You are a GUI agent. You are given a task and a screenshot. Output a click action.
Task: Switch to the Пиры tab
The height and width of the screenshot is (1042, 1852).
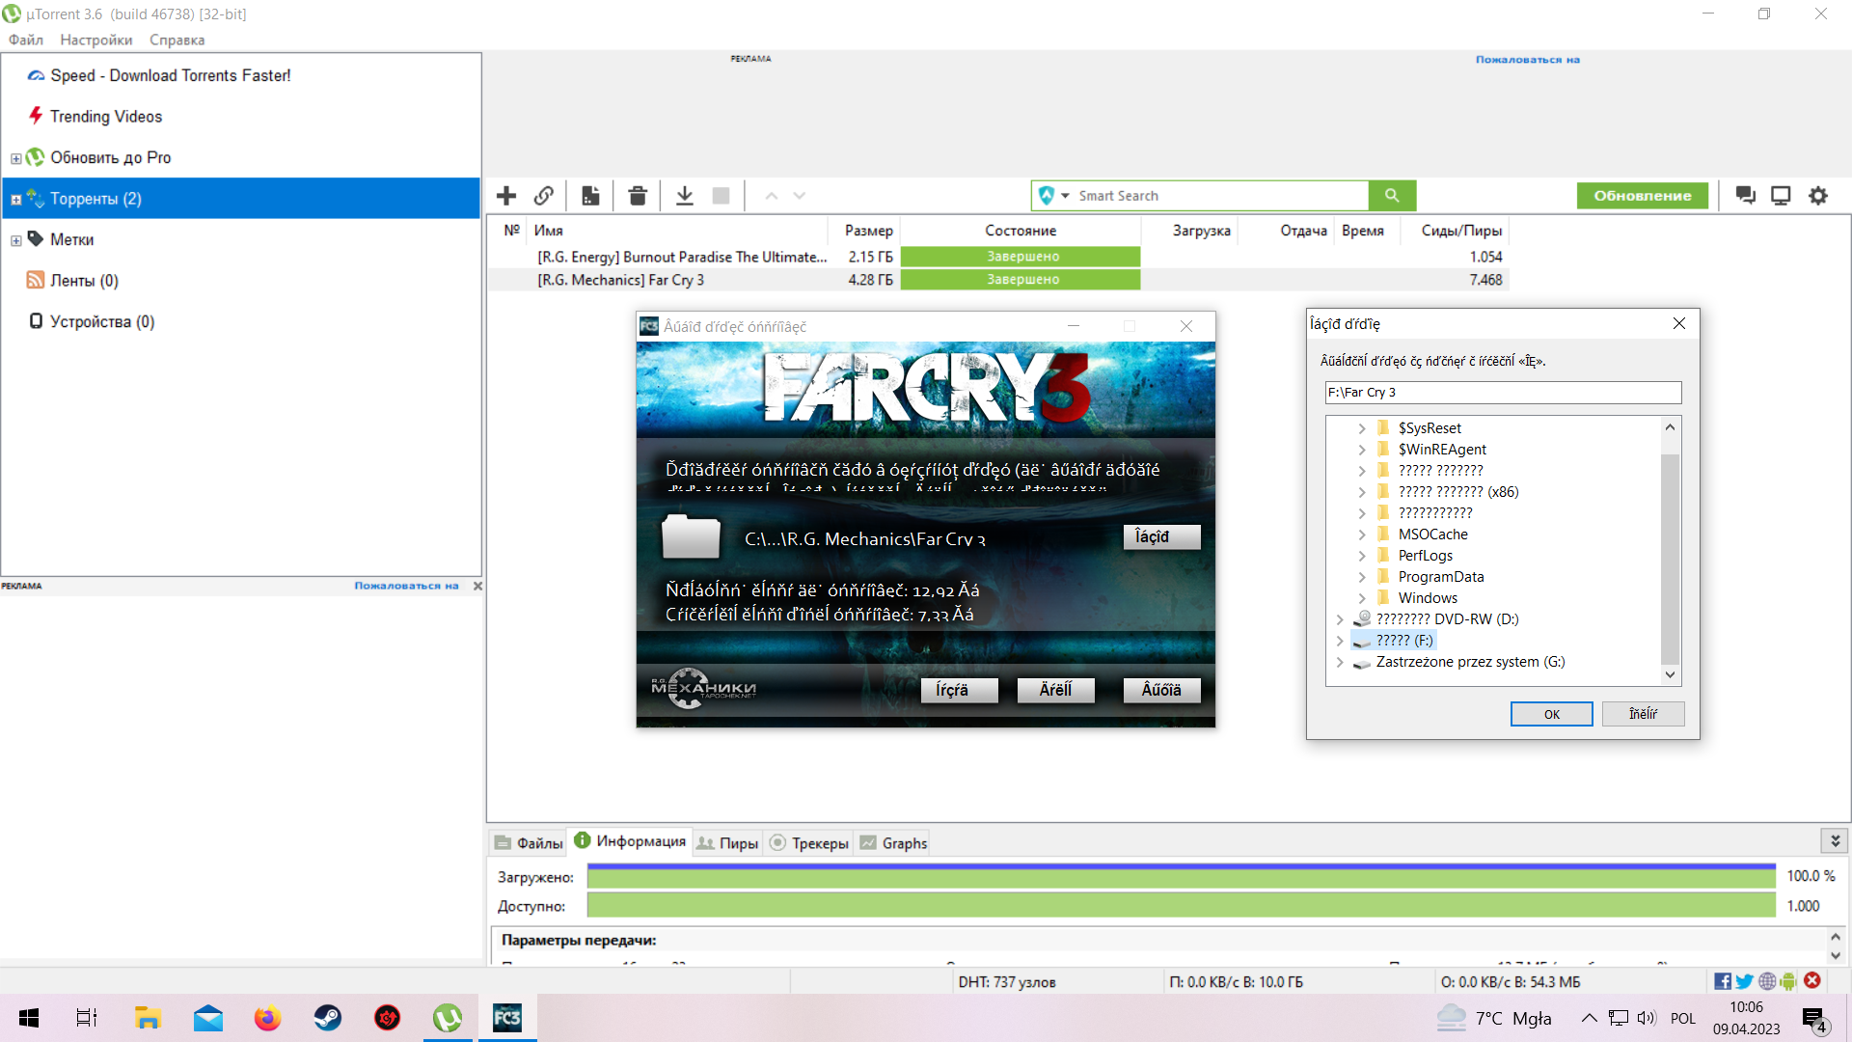(728, 843)
